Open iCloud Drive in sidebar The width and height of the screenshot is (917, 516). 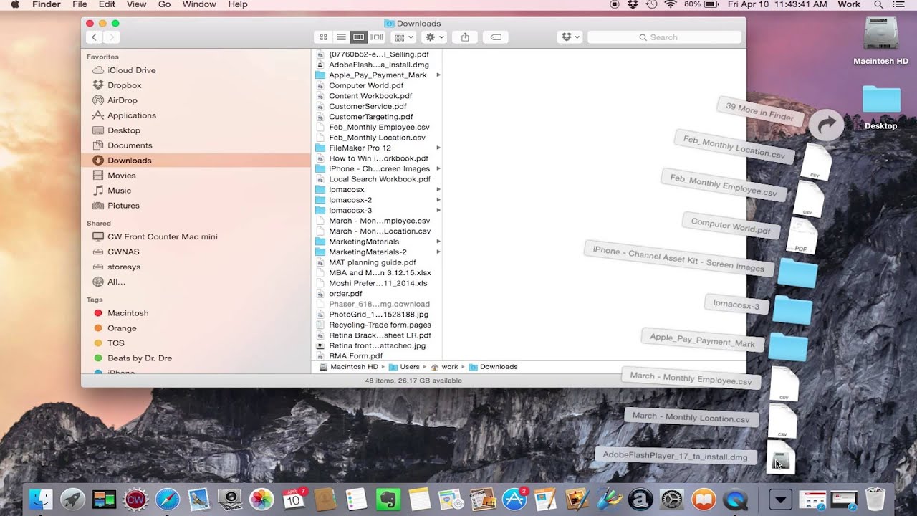[x=131, y=70]
